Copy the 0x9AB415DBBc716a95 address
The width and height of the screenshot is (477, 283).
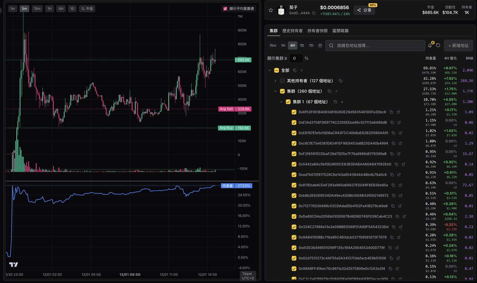392,237
